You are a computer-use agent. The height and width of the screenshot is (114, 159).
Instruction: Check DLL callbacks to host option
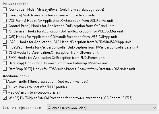(x=5, y=87)
